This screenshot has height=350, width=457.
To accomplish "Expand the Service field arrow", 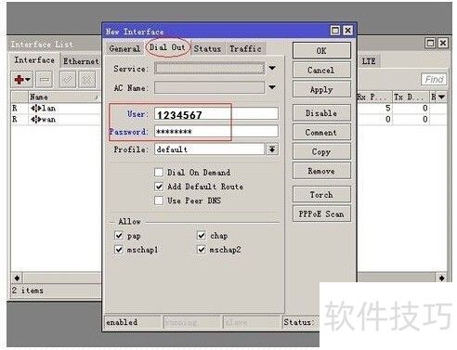I will click(x=272, y=68).
